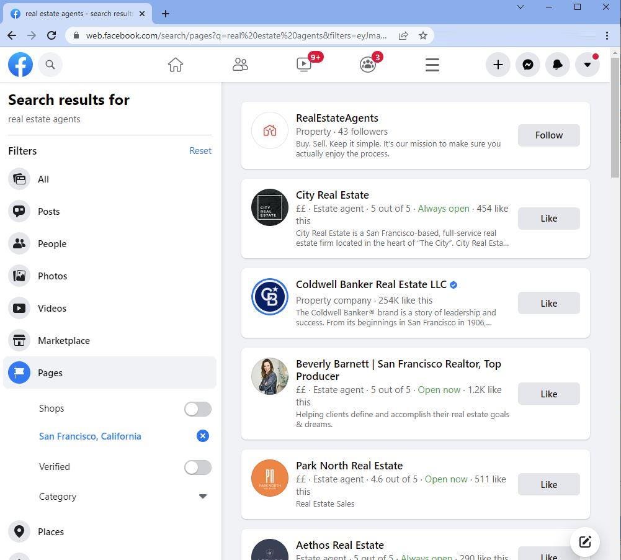Open Messenger icon
This screenshot has height=560, width=621.
tap(527, 65)
